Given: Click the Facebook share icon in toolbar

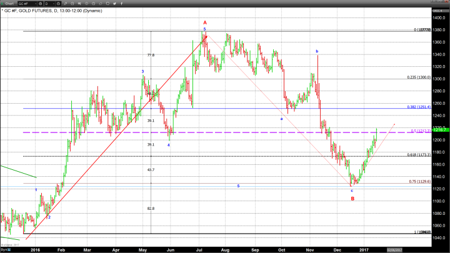Looking at the screenshot, I should 121,4.
